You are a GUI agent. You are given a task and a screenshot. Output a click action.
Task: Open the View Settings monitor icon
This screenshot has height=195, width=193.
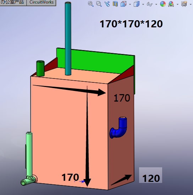[184, 4]
